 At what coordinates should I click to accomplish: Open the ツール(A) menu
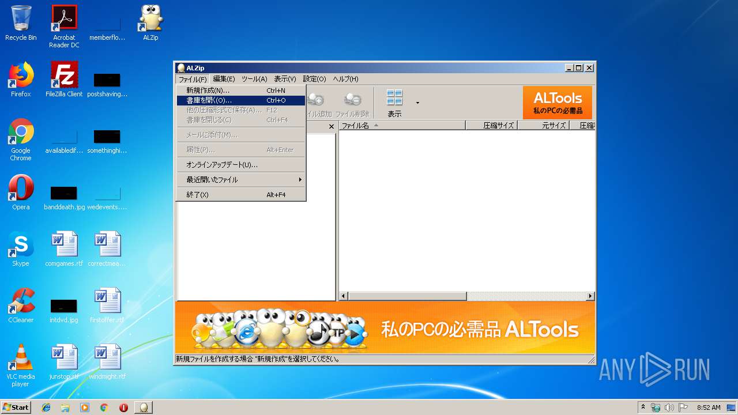coord(254,79)
